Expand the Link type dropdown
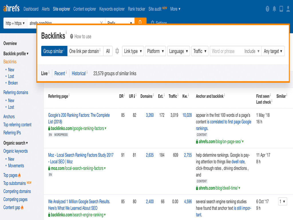 click(x=133, y=51)
